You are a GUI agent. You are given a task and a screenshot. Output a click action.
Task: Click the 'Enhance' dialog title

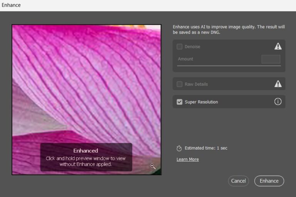click(11, 5)
